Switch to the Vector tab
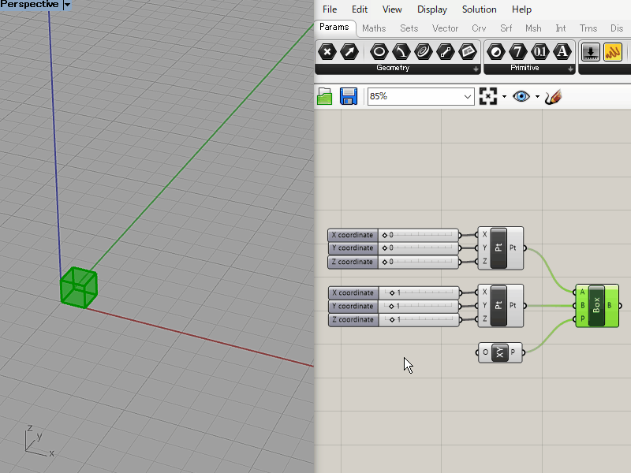The width and height of the screenshot is (631, 473). click(x=445, y=28)
